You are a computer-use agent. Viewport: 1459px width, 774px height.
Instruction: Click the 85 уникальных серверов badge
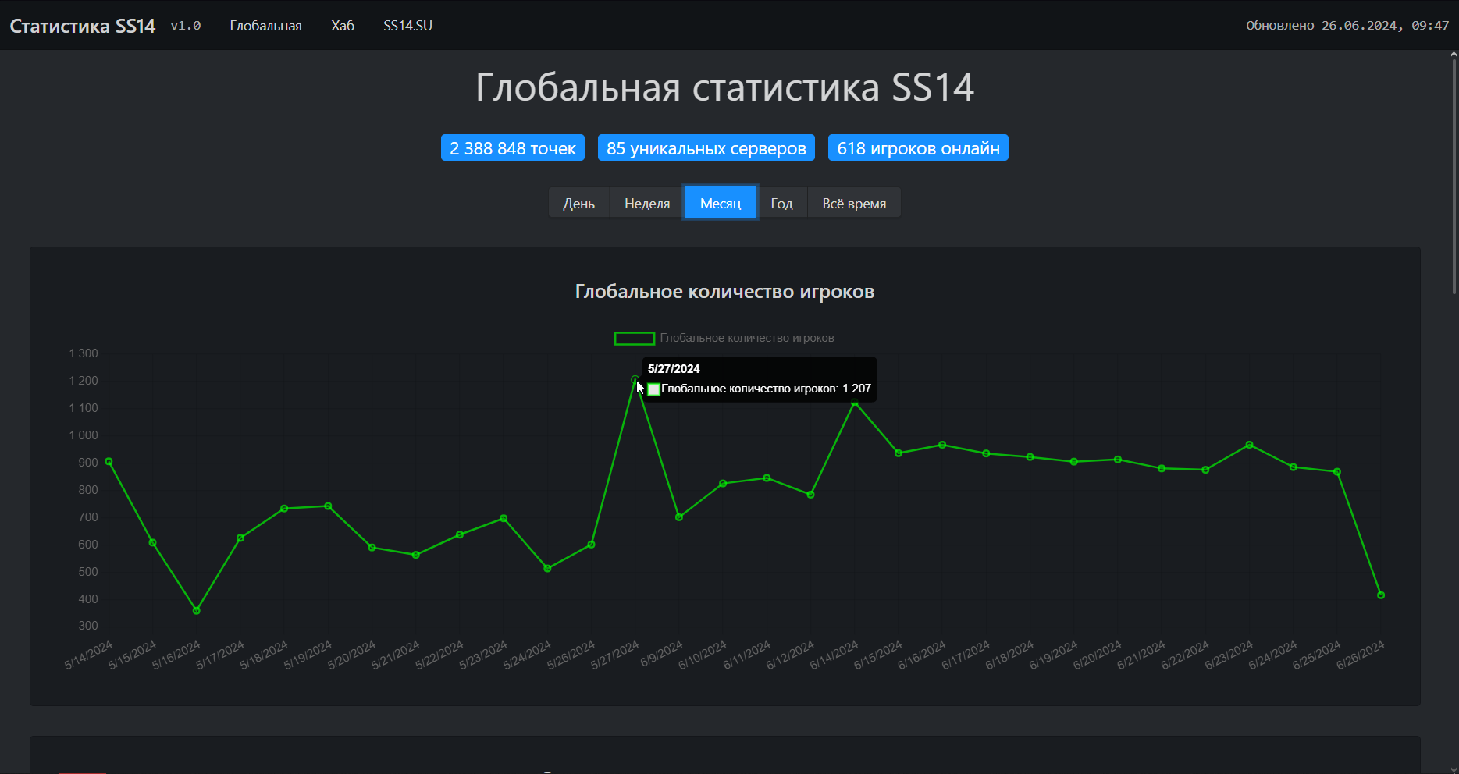(x=706, y=148)
